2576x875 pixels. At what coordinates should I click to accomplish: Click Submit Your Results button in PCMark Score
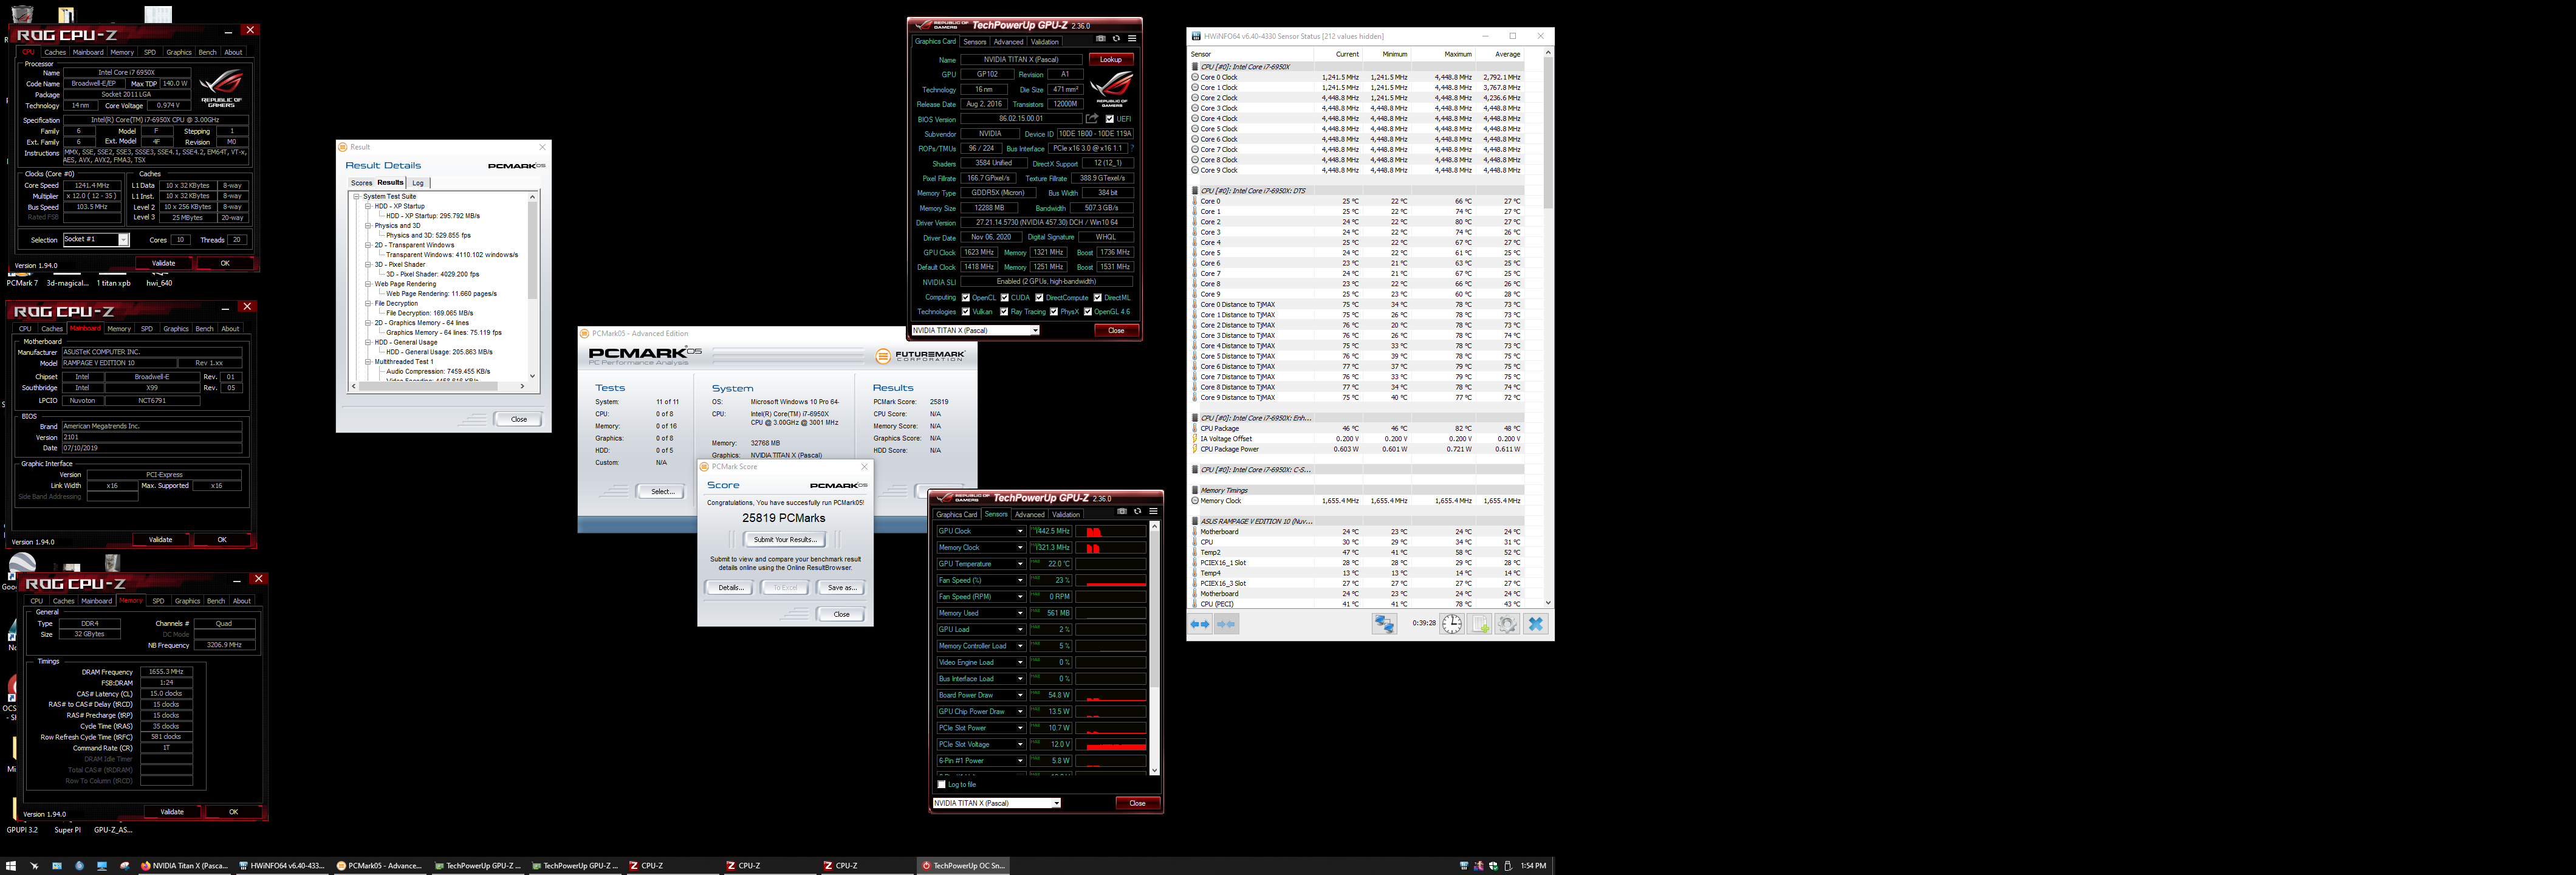pyautogui.click(x=785, y=540)
